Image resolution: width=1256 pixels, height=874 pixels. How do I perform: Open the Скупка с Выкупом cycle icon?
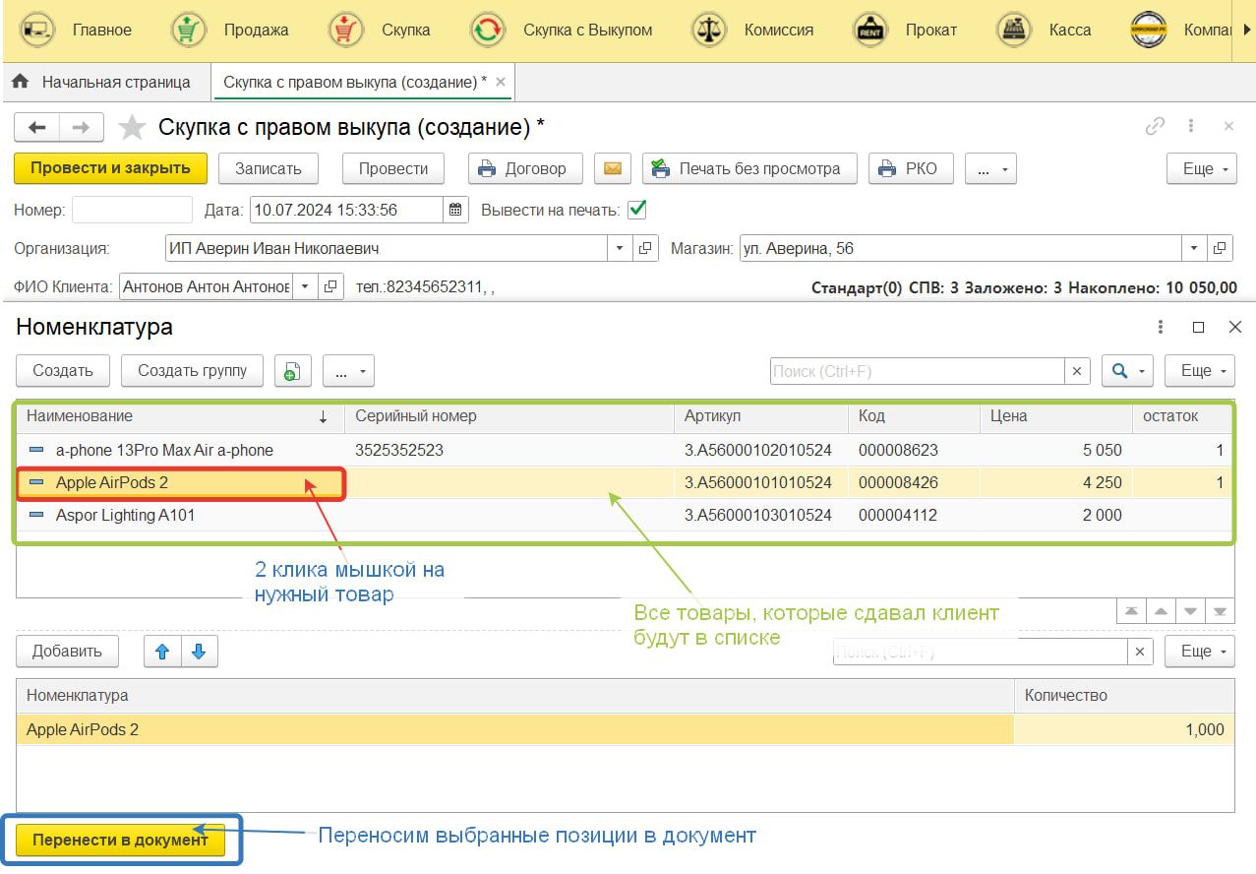tap(488, 30)
